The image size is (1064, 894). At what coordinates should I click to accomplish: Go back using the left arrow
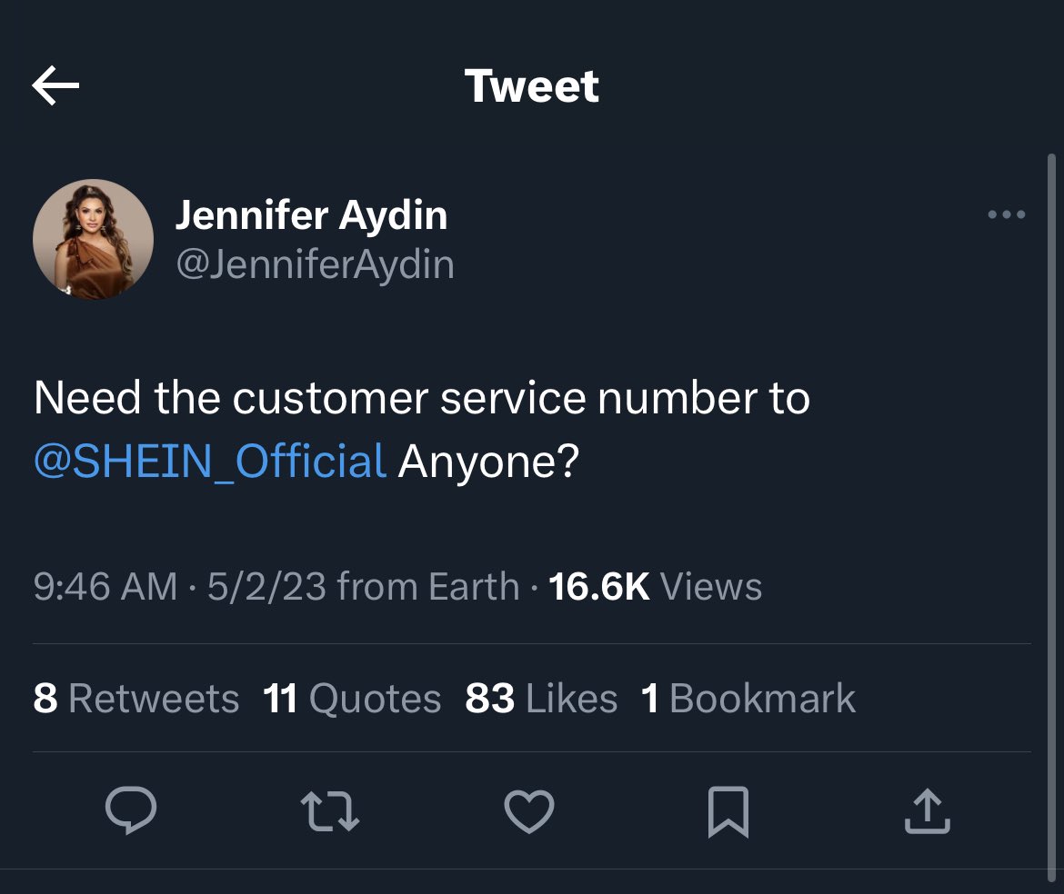[55, 85]
